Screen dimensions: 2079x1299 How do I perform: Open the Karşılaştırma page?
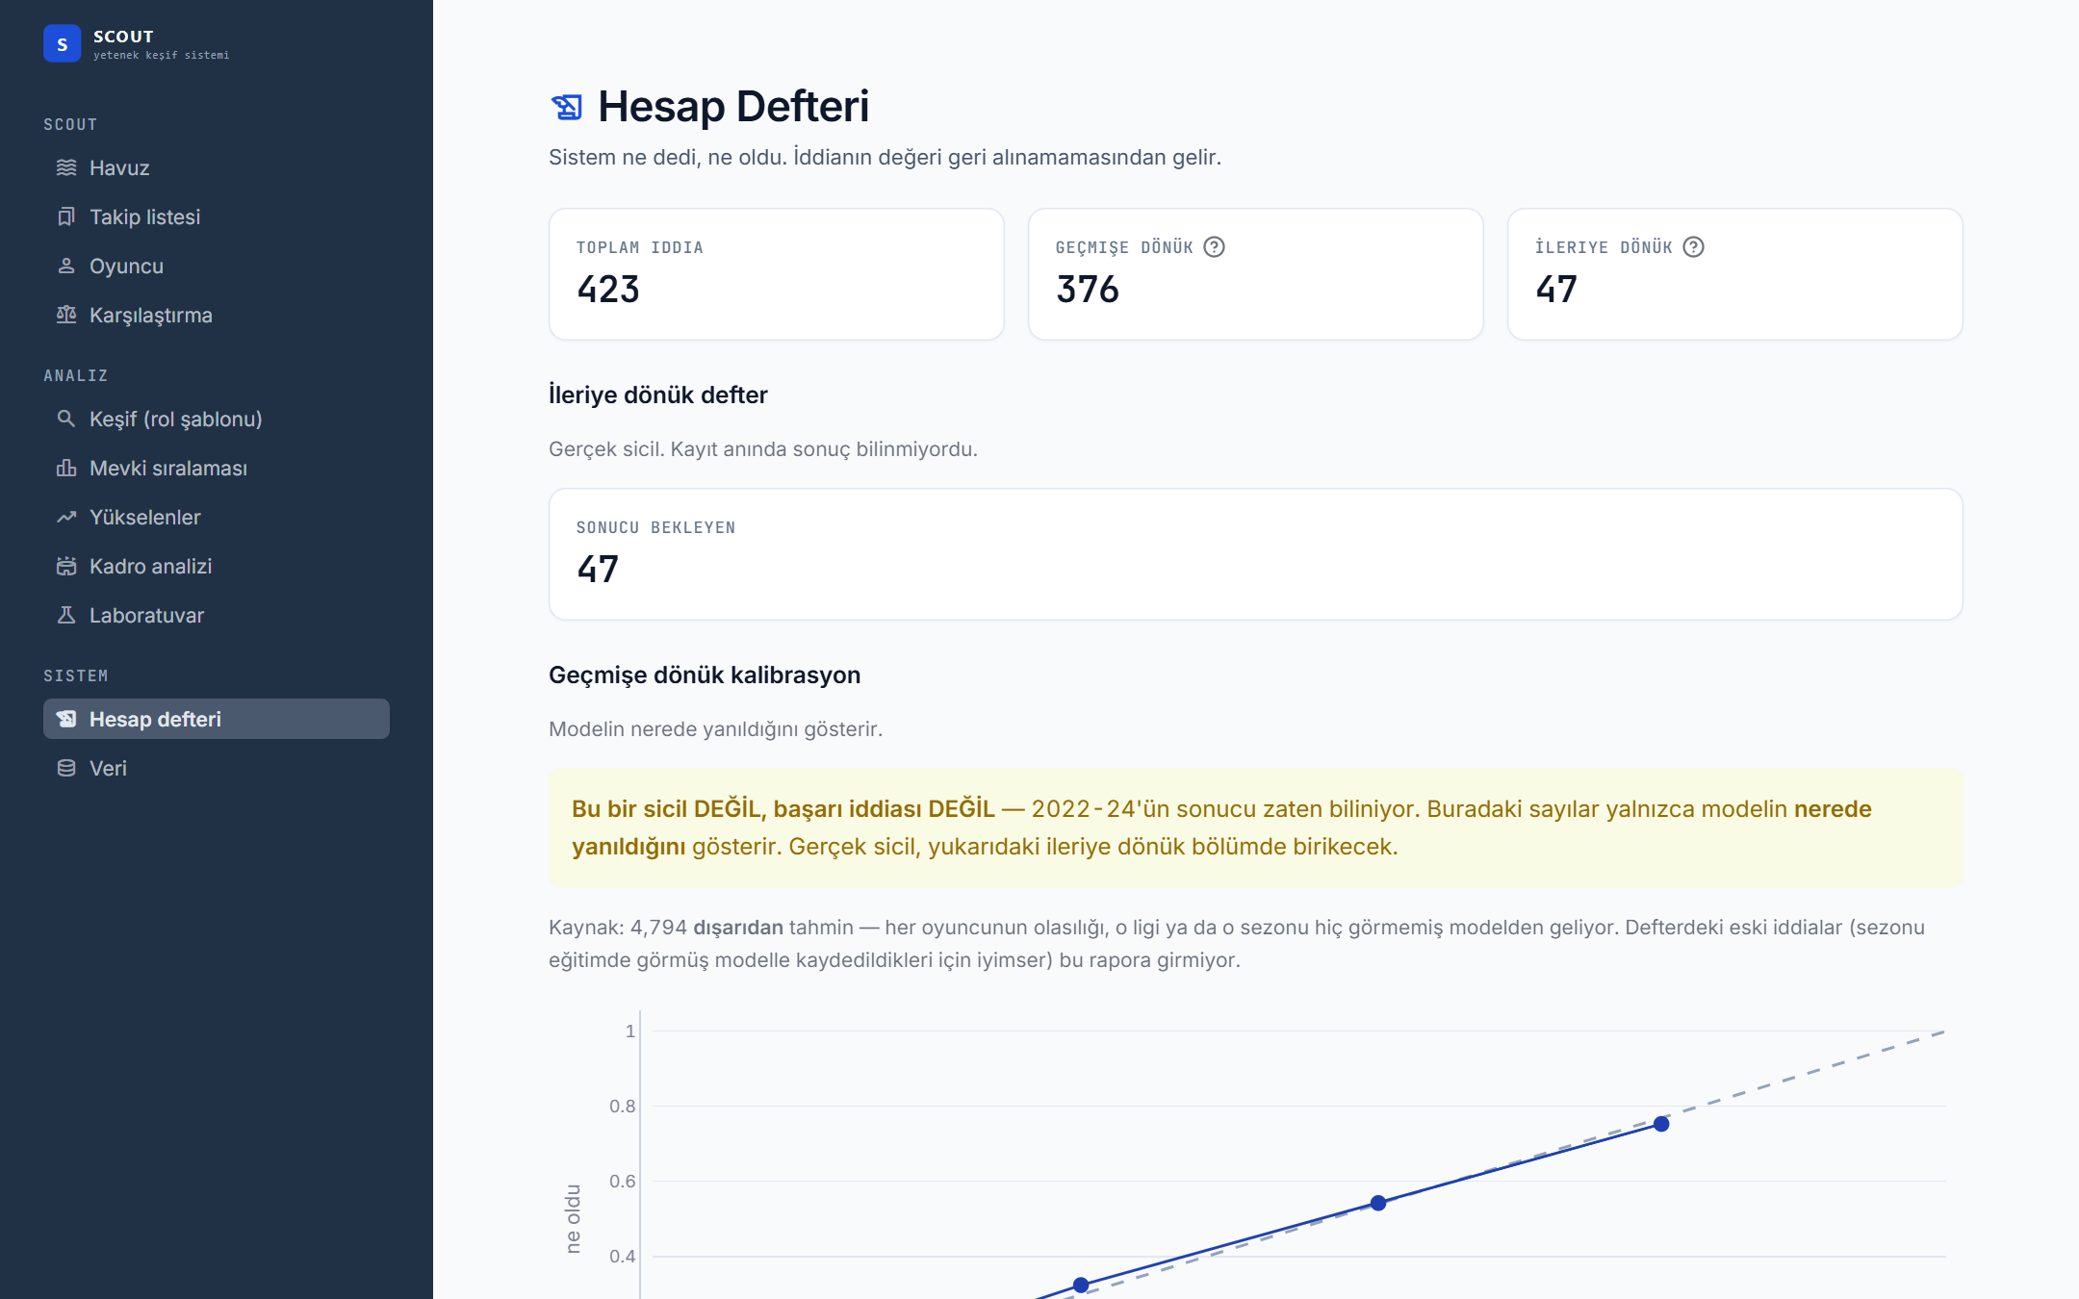pyautogui.click(x=217, y=315)
